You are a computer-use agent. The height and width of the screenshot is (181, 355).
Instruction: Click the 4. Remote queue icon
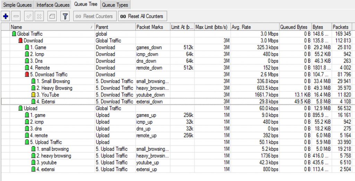[x=27, y=68]
